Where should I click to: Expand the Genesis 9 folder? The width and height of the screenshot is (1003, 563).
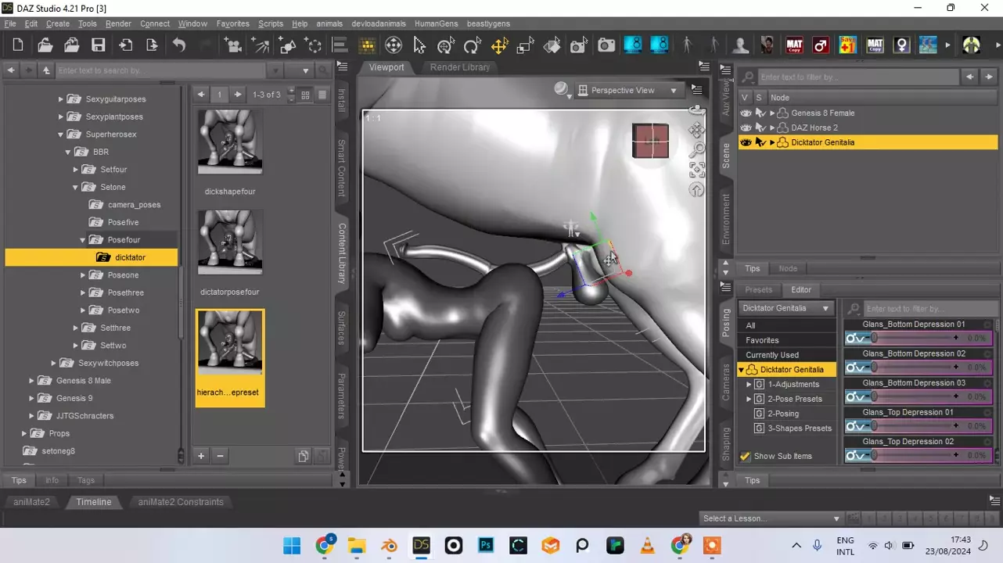(x=31, y=398)
